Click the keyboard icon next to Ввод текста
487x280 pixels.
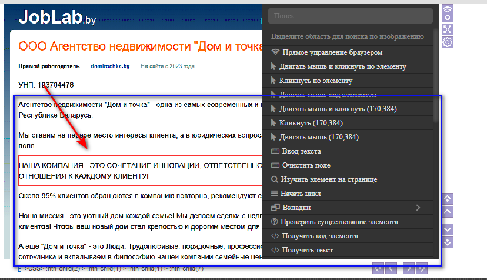coord(275,151)
